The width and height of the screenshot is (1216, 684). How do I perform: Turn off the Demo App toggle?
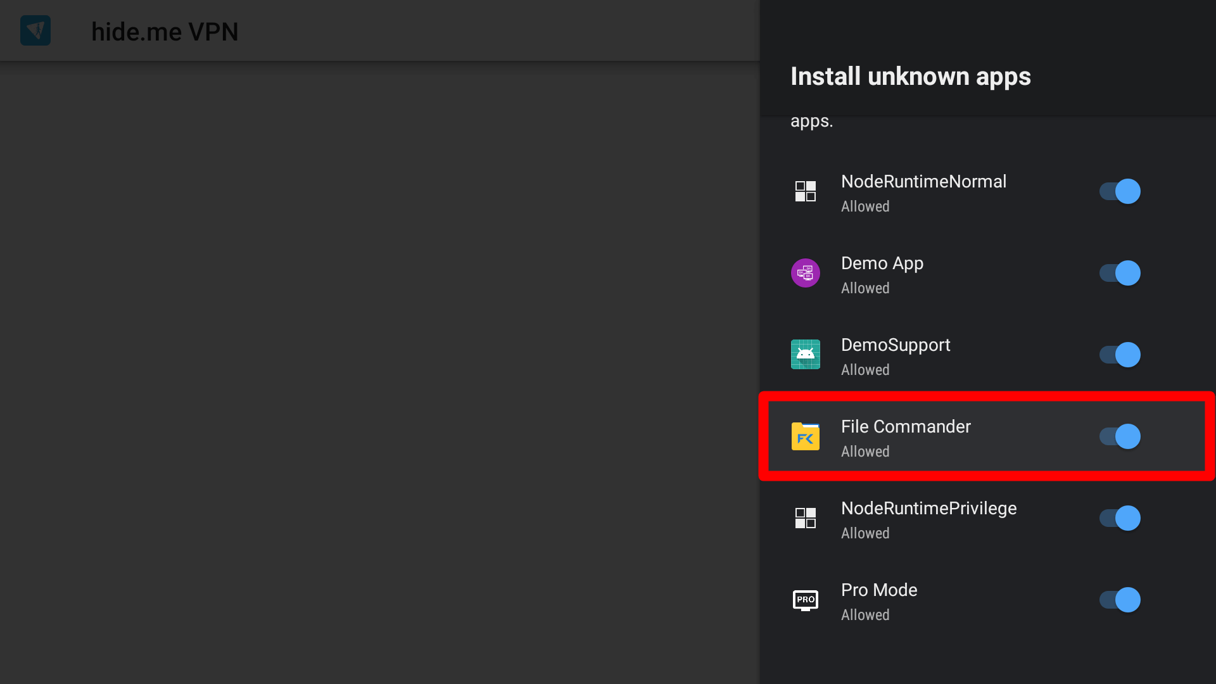click(1120, 273)
